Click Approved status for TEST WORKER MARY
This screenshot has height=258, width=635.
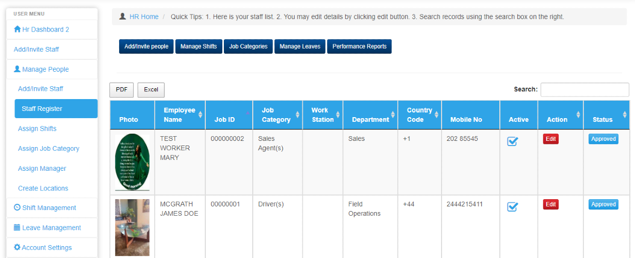[604, 139]
